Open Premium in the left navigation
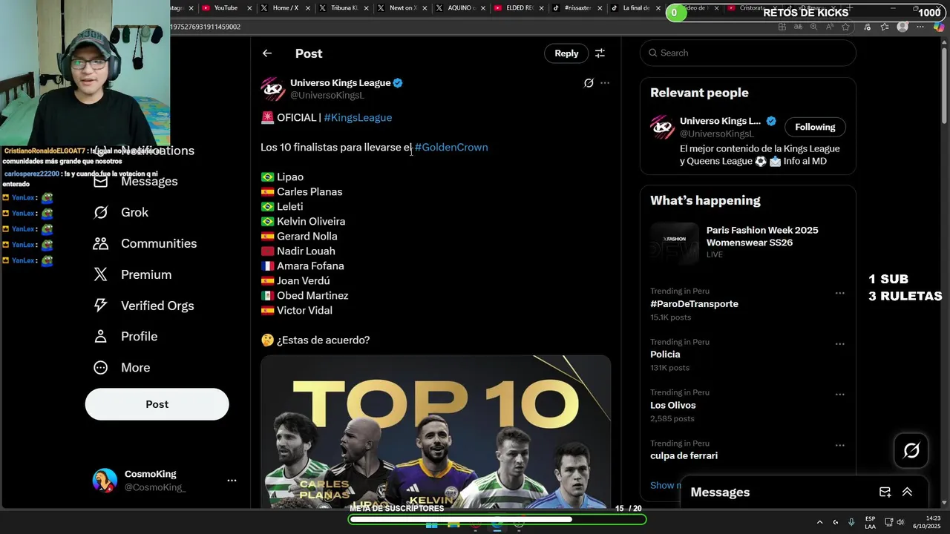The image size is (950, 534). (x=132, y=274)
